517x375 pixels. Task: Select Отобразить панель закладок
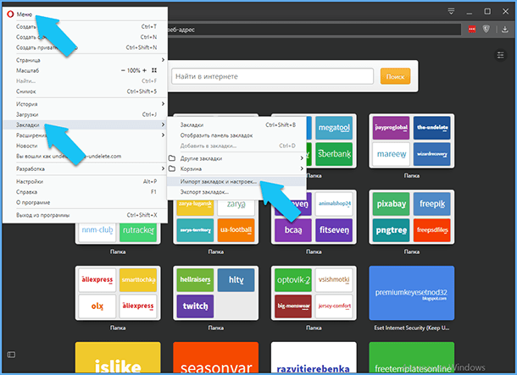[236, 135]
